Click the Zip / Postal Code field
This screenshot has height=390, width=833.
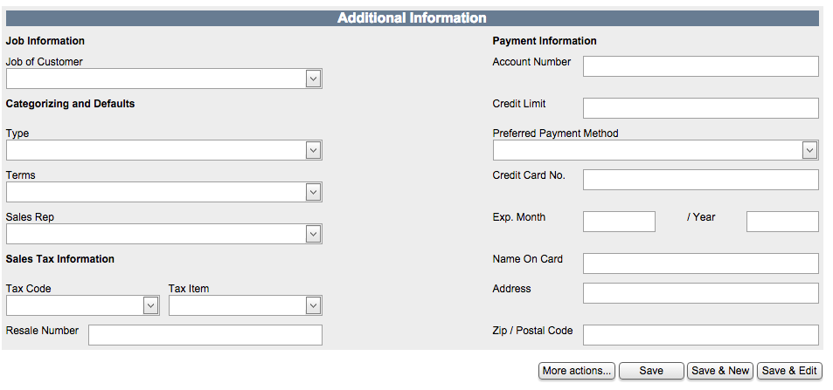(x=700, y=335)
